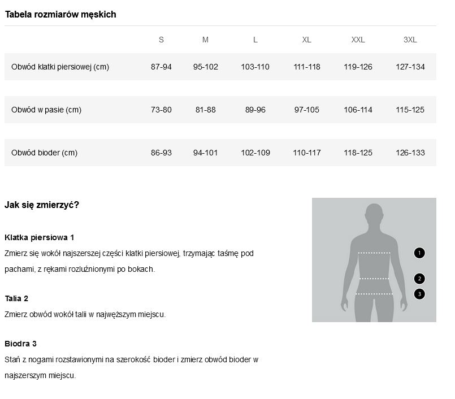Click the Jak się zmierzyć? heading
The width and height of the screenshot is (455, 399).
42,205
